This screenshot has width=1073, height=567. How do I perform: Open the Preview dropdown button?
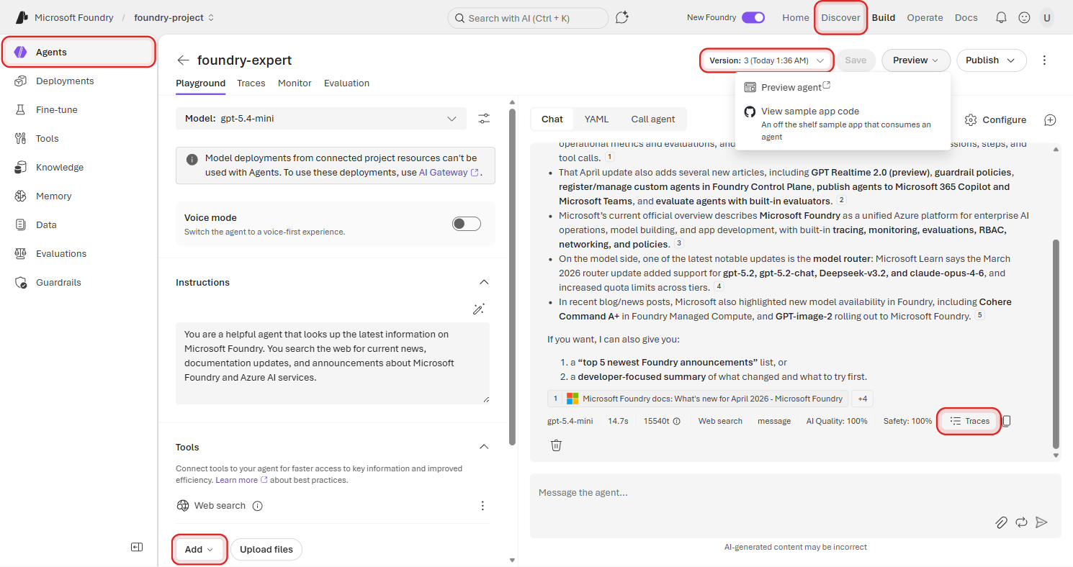coord(916,60)
